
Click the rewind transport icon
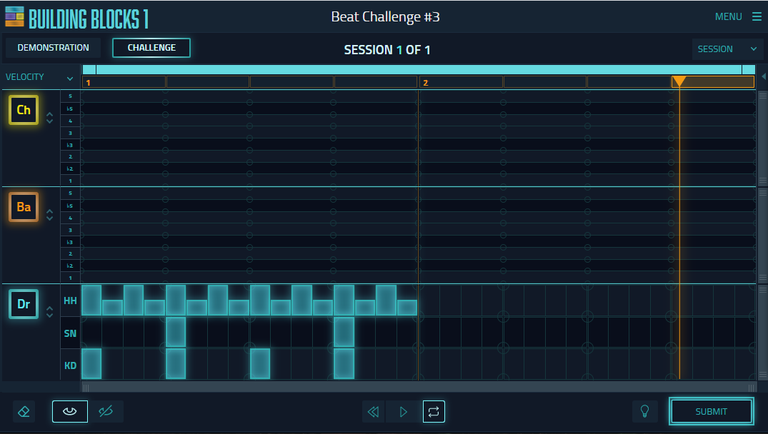[x=373, y=411]
